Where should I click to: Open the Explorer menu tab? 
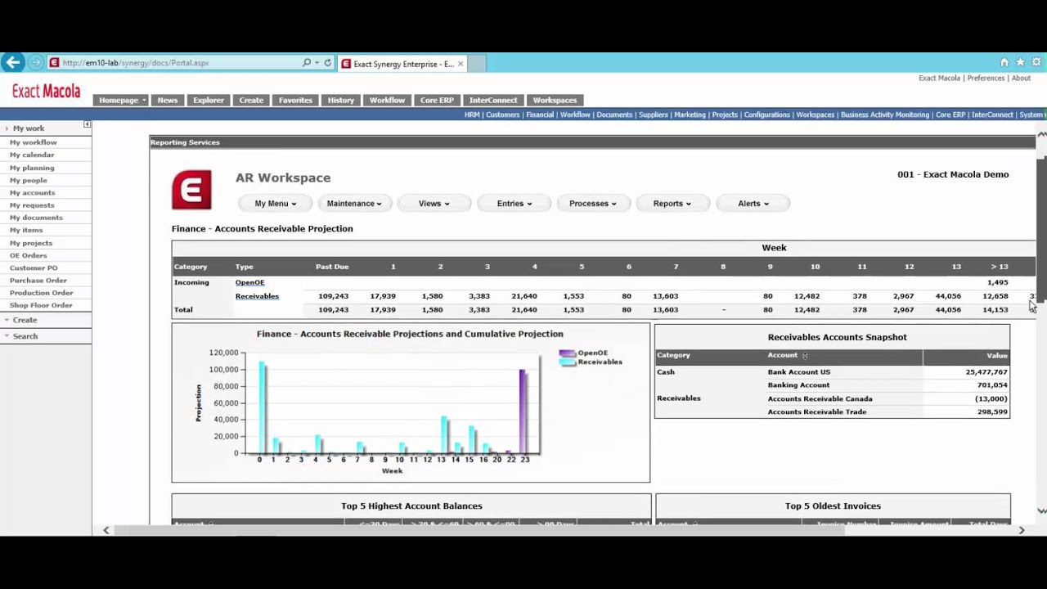(209, 100)
